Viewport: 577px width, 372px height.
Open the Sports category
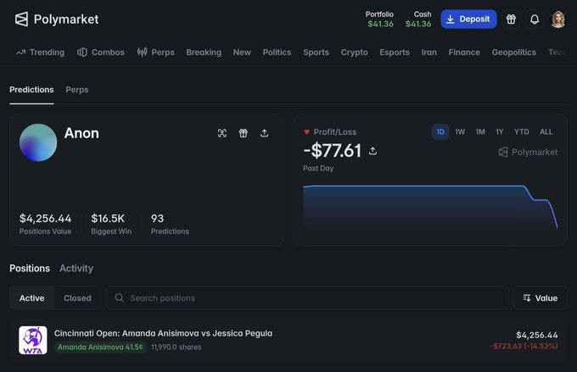tap(317, 53)
